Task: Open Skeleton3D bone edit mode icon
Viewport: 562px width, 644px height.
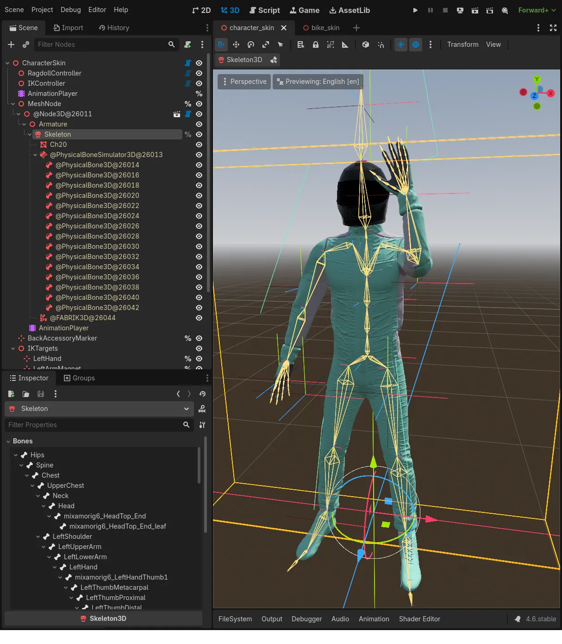Action: click(x=274, y=60)
